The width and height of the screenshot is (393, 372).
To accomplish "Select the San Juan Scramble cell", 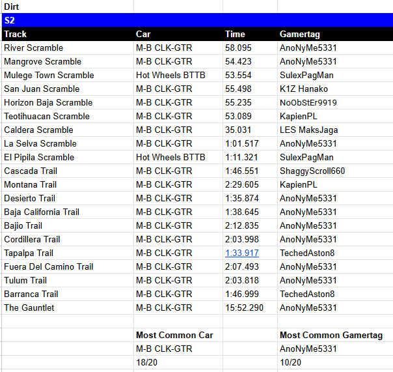I will point(68,89).
